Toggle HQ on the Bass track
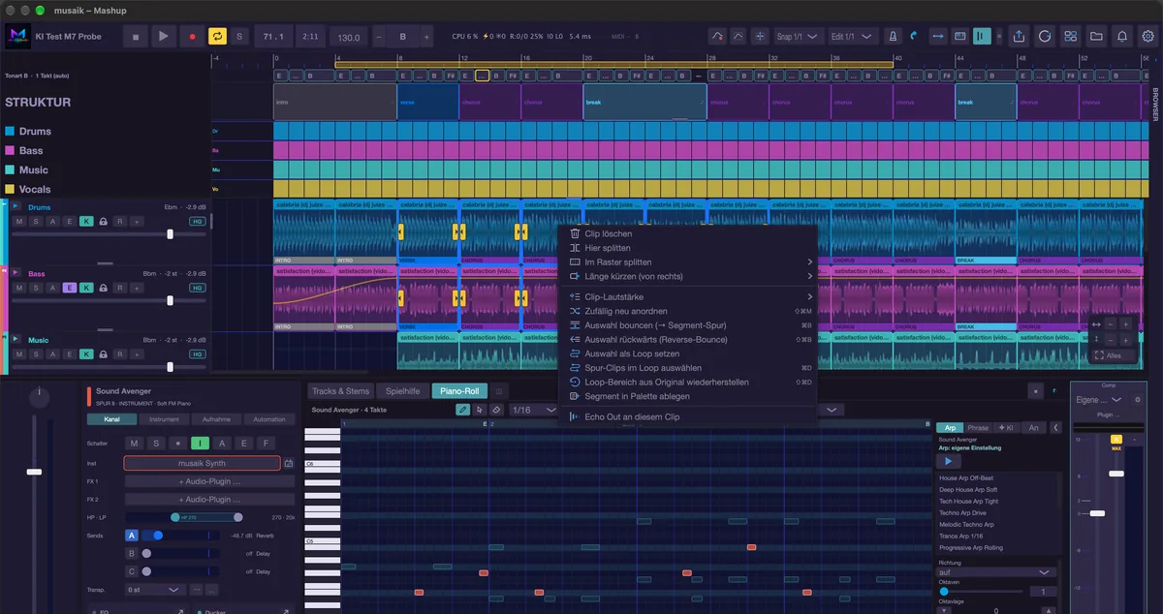This screenshot has height=614, width=1163. click(197, 288)
